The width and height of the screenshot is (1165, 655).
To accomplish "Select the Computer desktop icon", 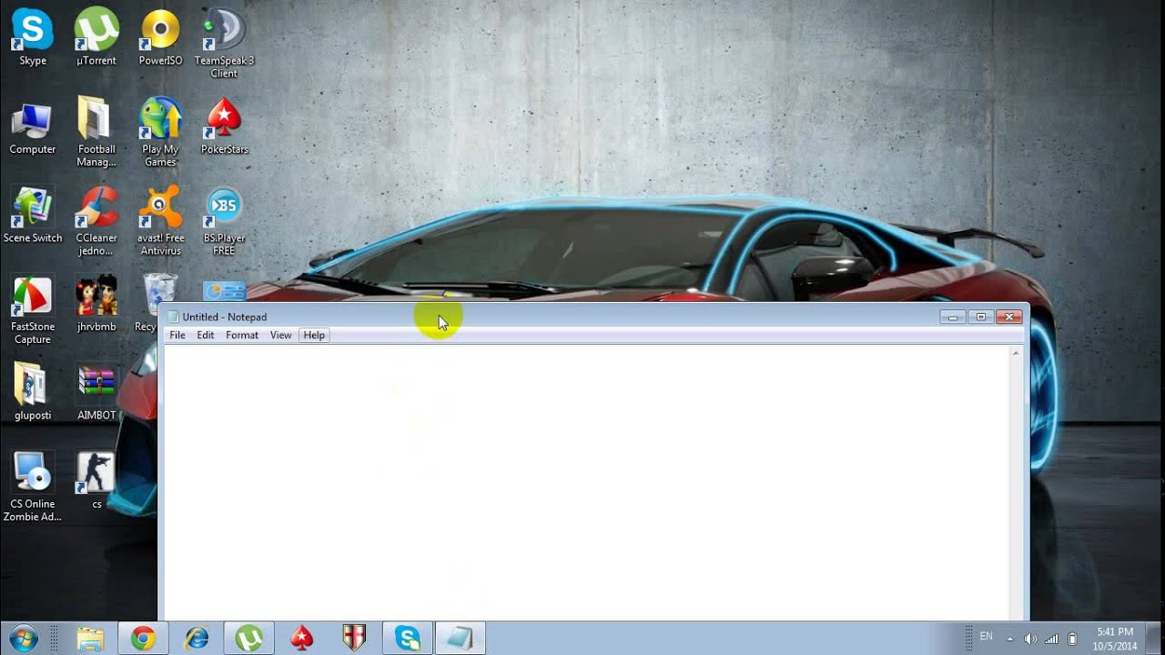I will point(32,127).
